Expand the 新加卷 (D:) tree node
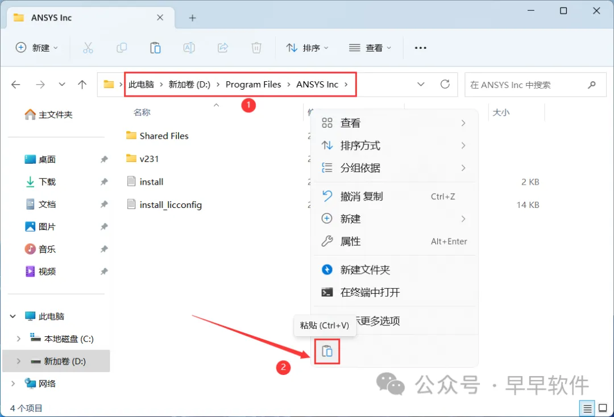 point(18,361)
